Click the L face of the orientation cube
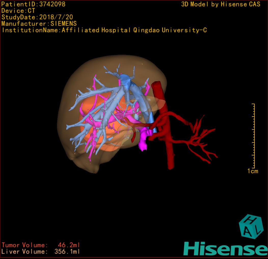The image size is (268, 259). click(x=257, y=230)
